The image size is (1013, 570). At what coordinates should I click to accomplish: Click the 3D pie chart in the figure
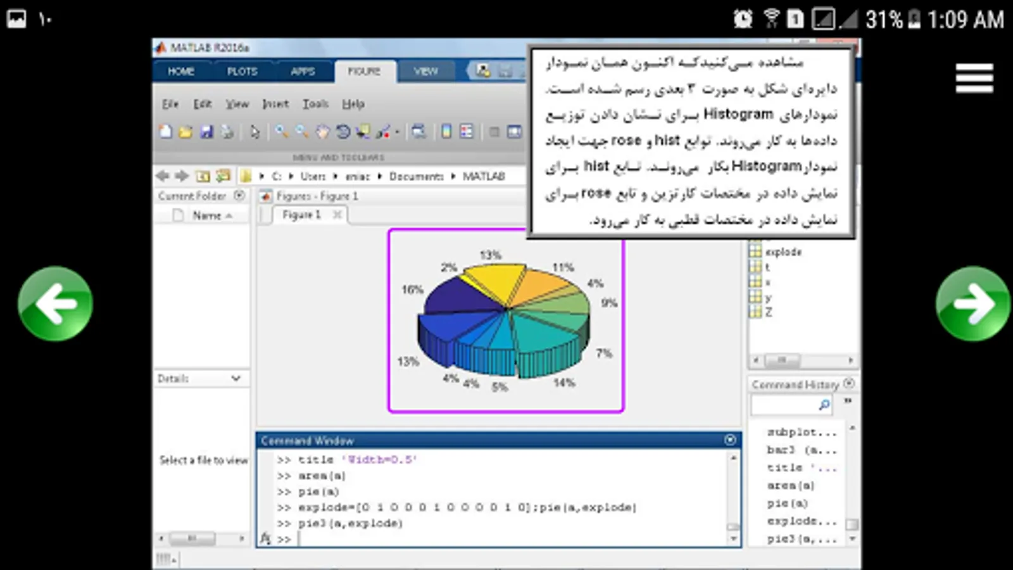[504, 322]
